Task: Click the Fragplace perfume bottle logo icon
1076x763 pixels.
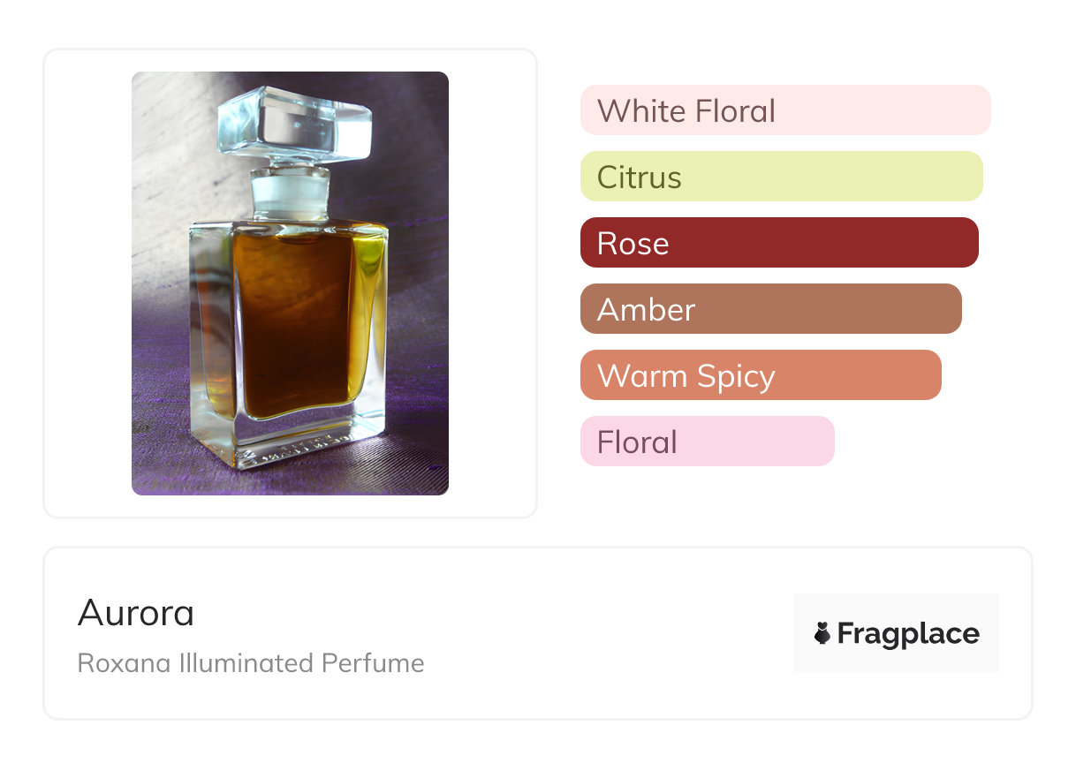Action: tap(822, 633)
